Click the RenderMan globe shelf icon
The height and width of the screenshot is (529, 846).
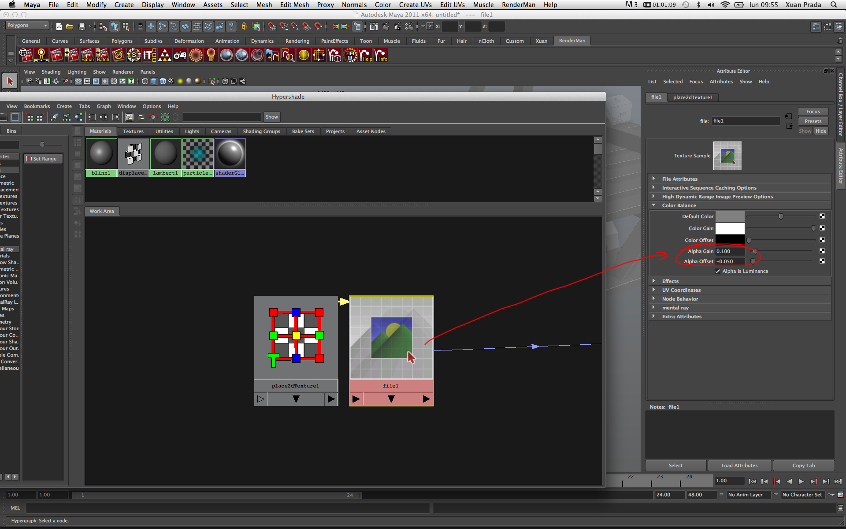point(26,56)
